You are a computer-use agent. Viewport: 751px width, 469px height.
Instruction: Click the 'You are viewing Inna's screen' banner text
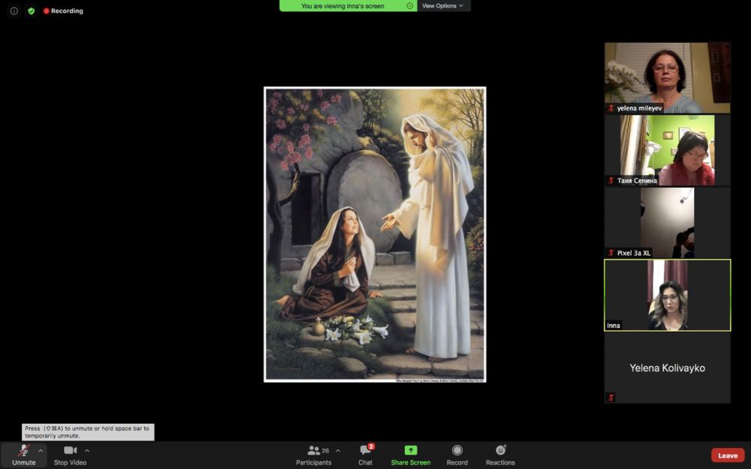(342, 6)
